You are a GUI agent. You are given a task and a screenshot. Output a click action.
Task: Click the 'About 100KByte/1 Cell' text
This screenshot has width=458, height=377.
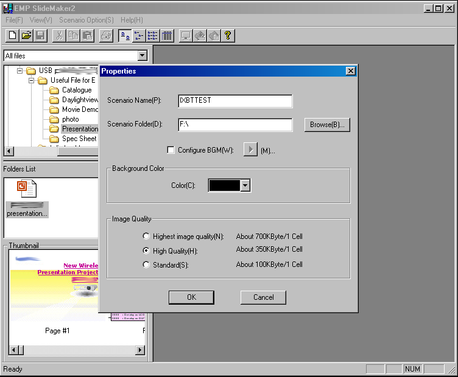pos(269,264)
